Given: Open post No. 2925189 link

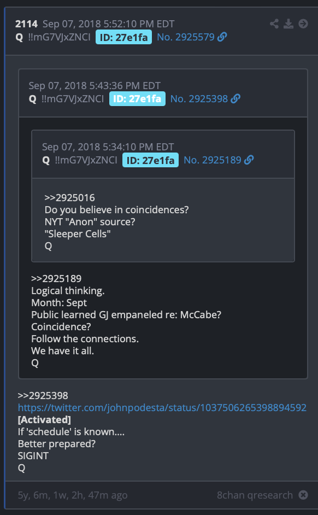Looking at the screenshot, I should (x=213, y=160).
